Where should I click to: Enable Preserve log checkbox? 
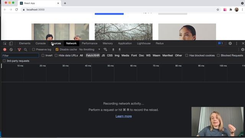click(x=33, y=49)
